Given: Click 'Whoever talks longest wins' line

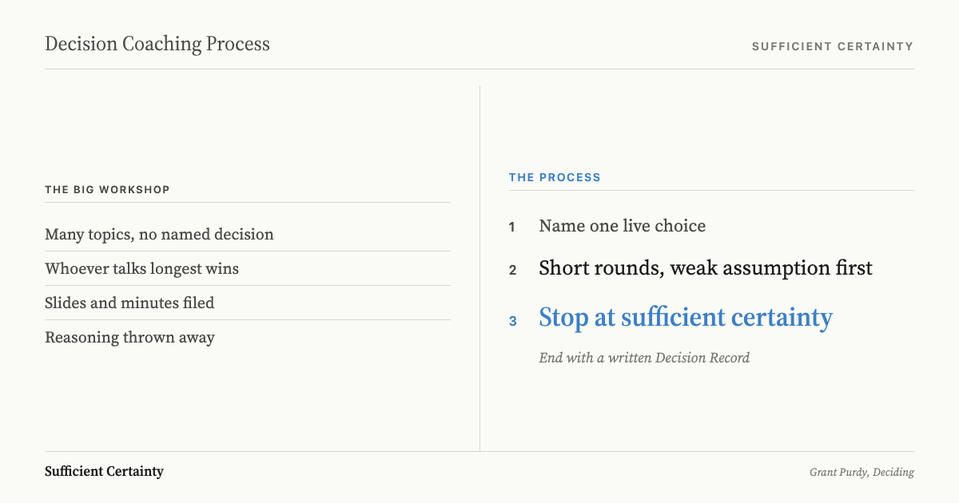Looking at the screenshot, I should point(141,269).
